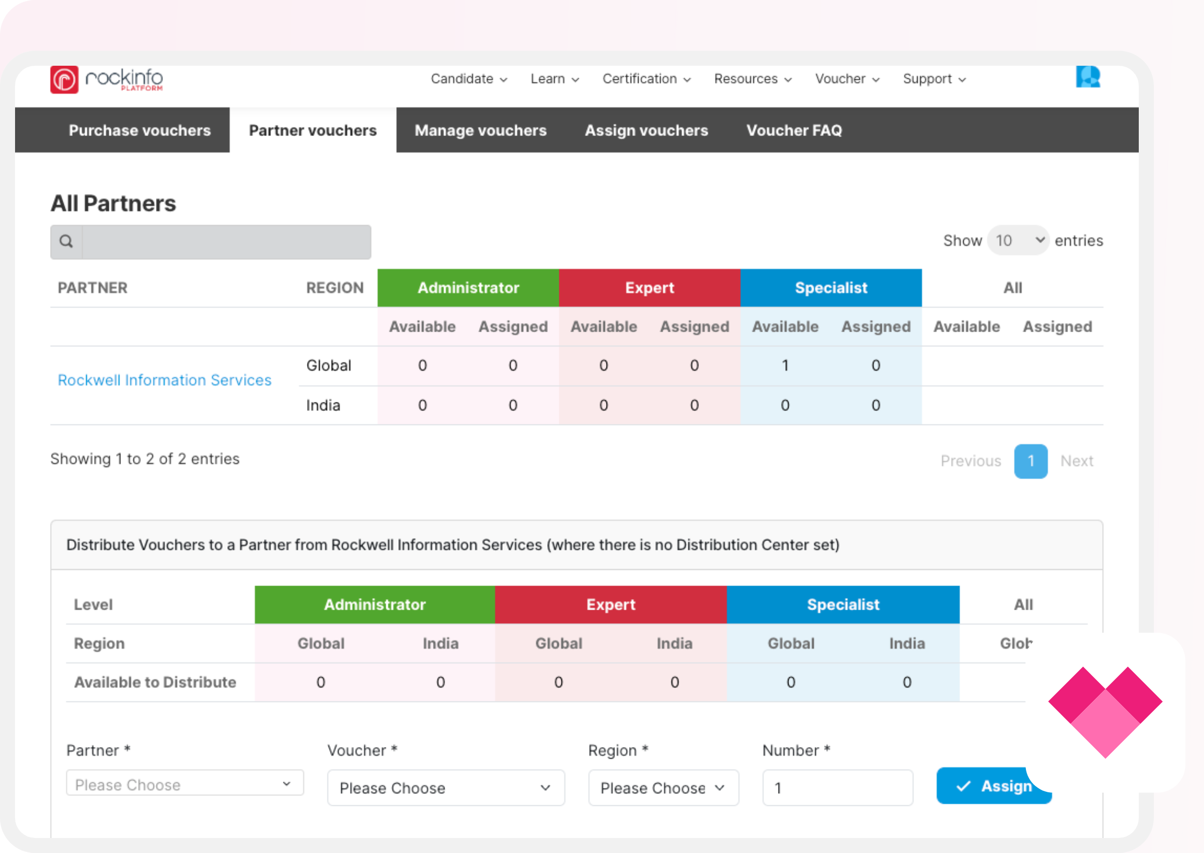Expand the Support menu
The image size is (1204, 853).
click(934, 79)
